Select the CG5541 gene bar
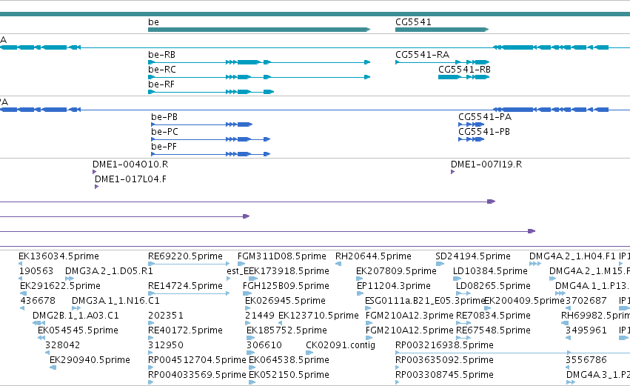Screen dimensions: 630x386 coord(442,30)
